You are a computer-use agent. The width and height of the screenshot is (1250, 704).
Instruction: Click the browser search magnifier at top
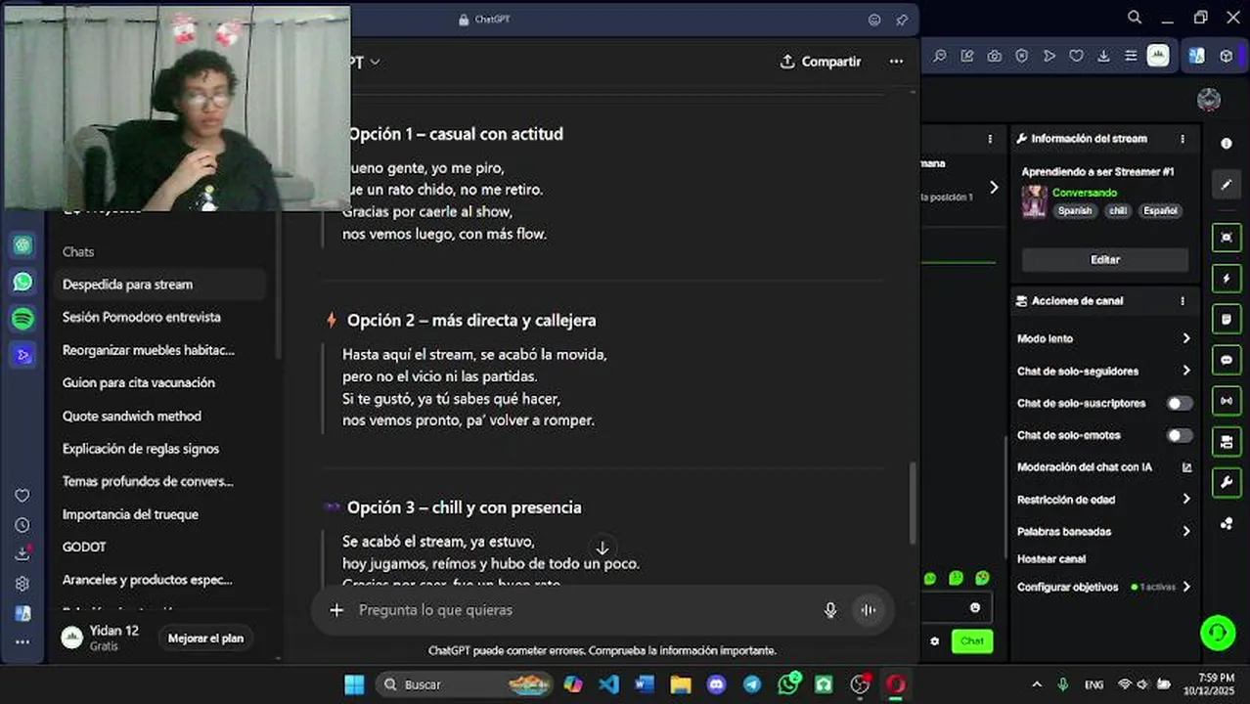[x=1135, y=17]
